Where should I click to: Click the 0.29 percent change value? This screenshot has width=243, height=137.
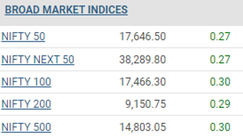[220, 104]
